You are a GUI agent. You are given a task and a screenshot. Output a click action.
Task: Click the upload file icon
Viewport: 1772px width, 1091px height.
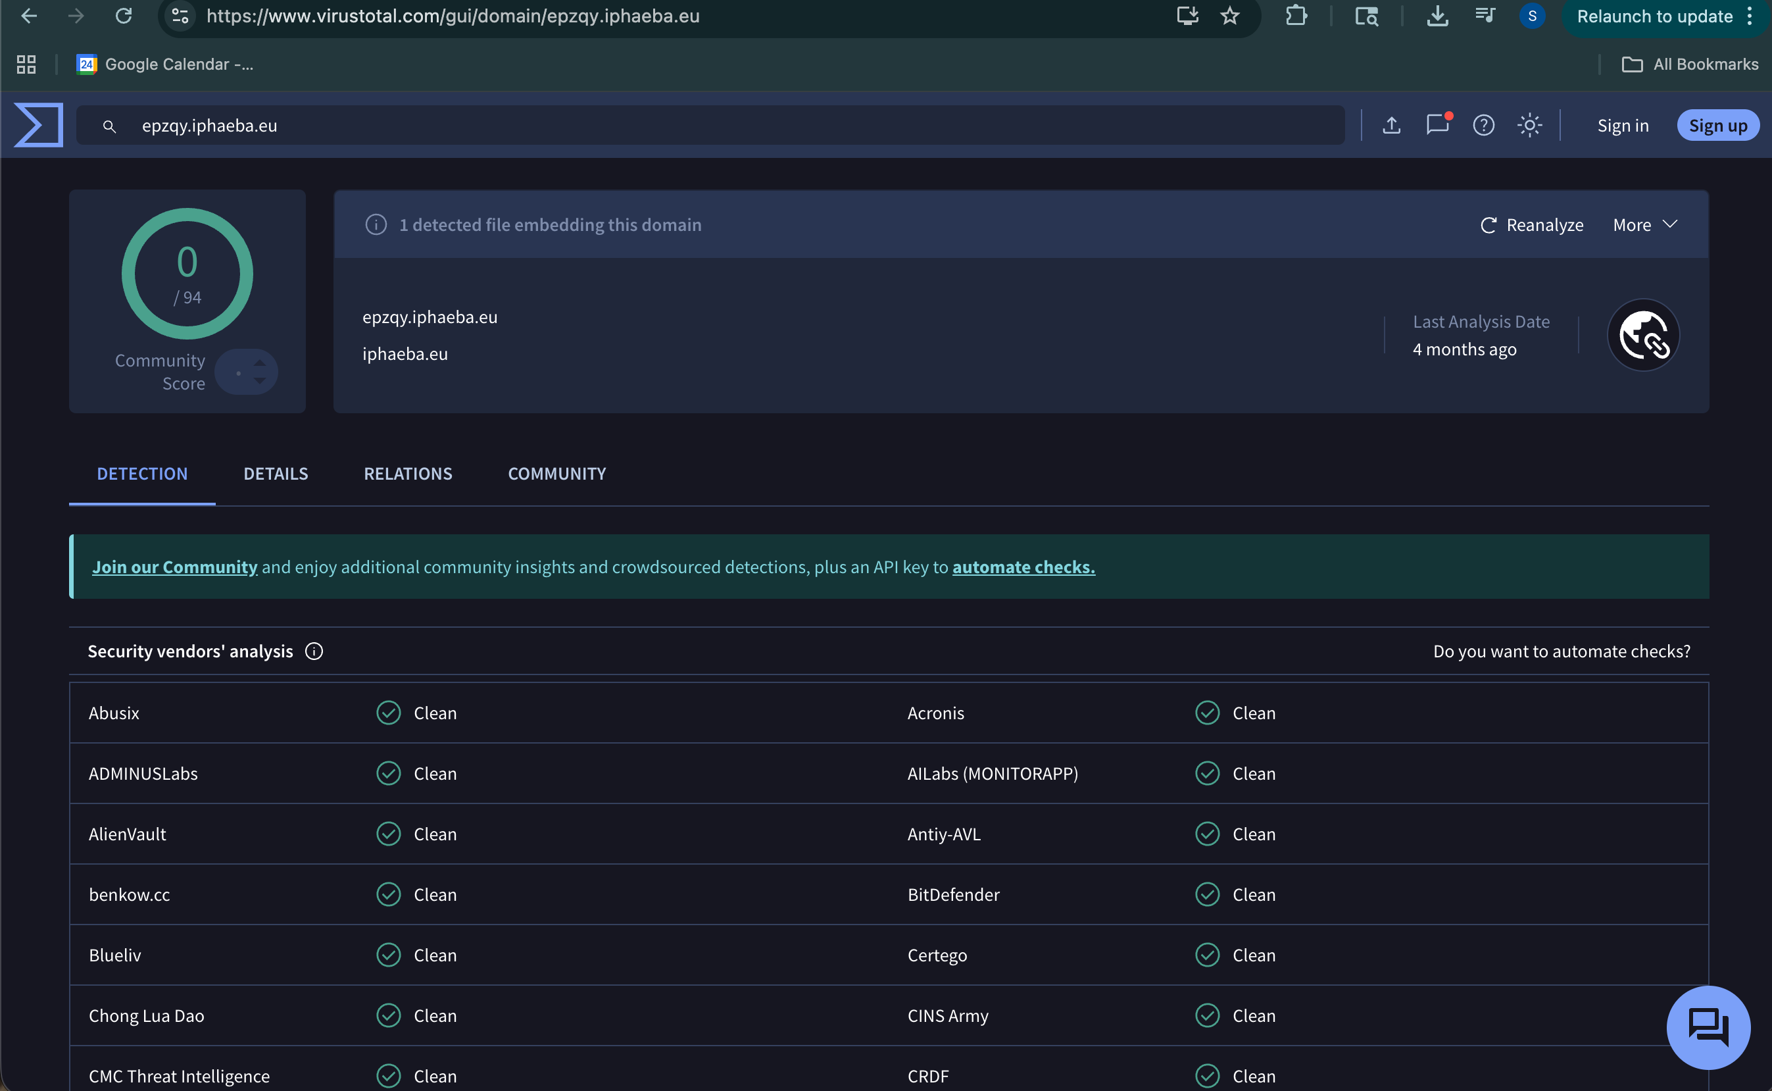[x=1391, y=126]
